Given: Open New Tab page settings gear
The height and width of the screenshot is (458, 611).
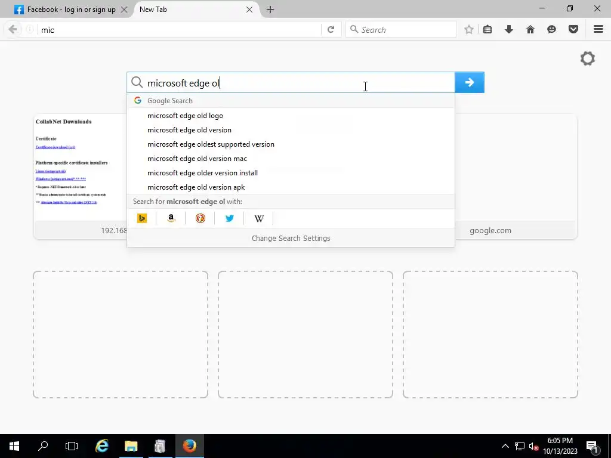Looking at the screenshot, I should (588, 59).
